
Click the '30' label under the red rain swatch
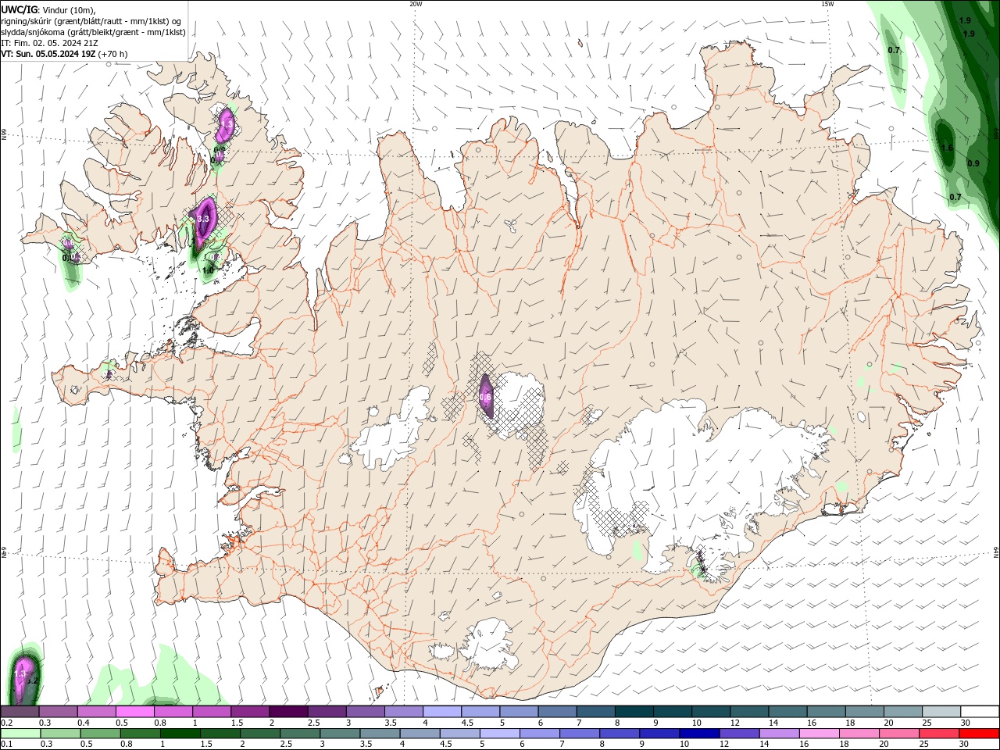click(x=965, y=744)
